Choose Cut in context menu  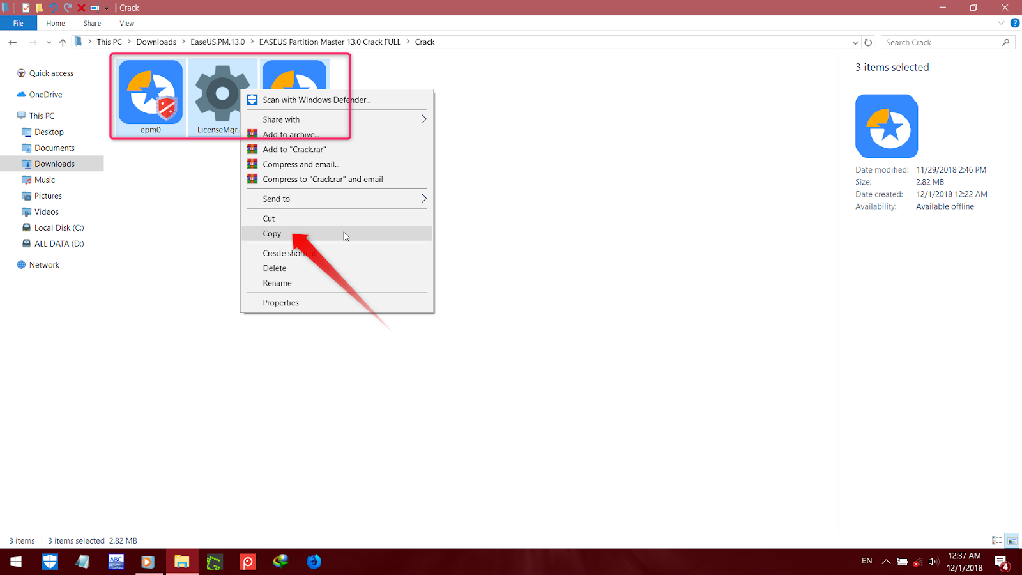point(337,218)
